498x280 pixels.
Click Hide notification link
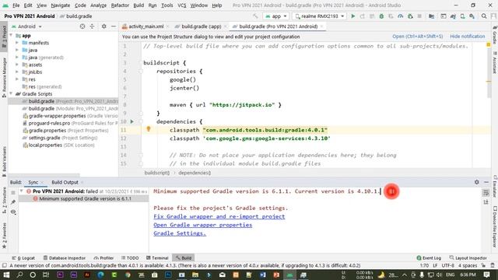(x=467, y=37)
